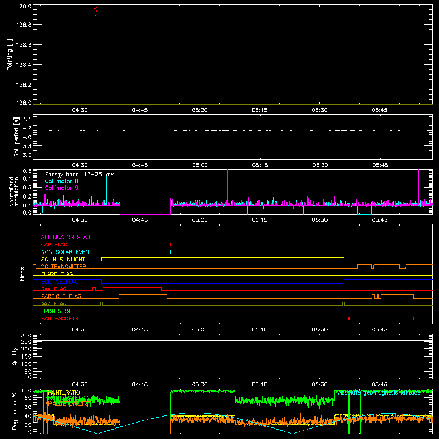Click the 3.6 tick label on Roll period axis
Viewport: 439px width, 439px height.
[x=27, y=155]
